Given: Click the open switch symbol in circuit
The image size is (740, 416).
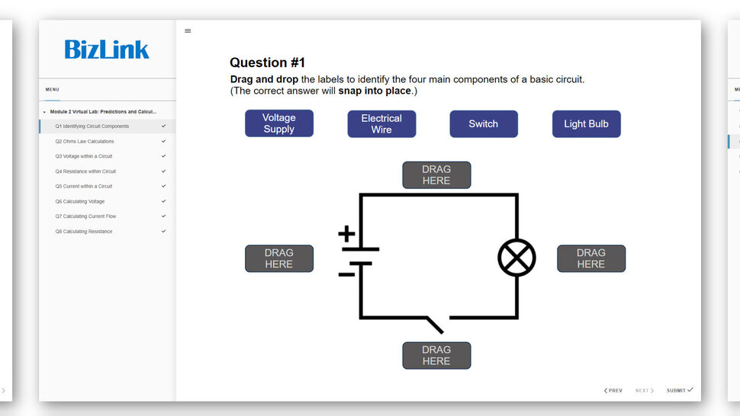Looking at the screenshot, I should click(x=433, y=323).
